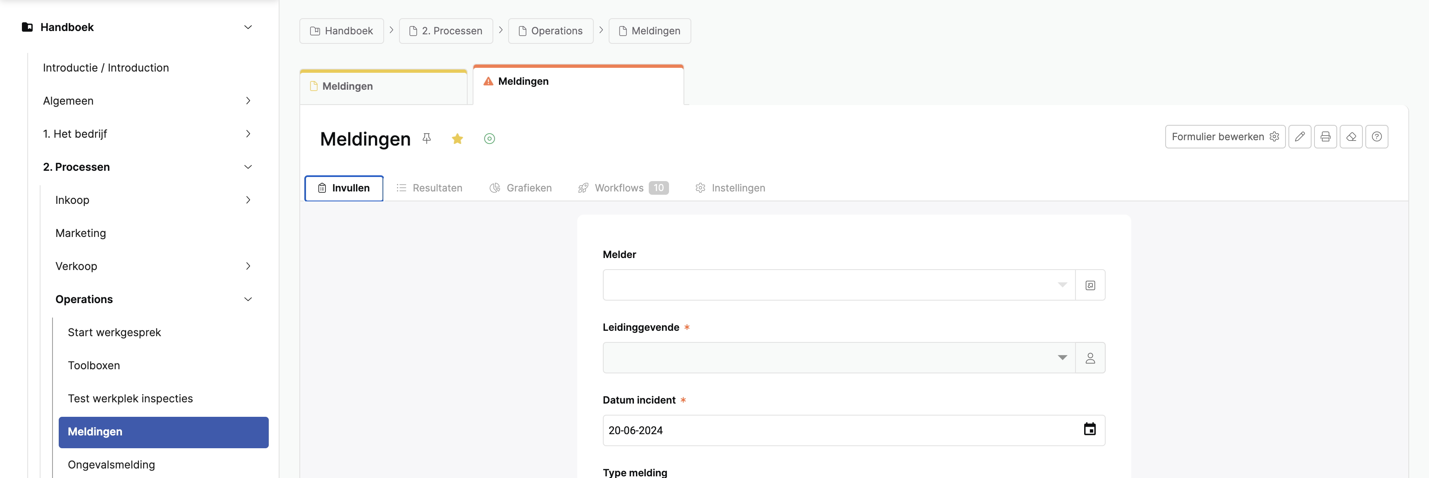Expand the Algemeen sidebar chevron
Viewport: 1429px width, 478px height.
click(x=248, y=100)
